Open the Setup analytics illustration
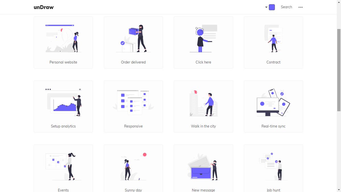The height and width of the screenshot is (192, 341). point(63,106)
